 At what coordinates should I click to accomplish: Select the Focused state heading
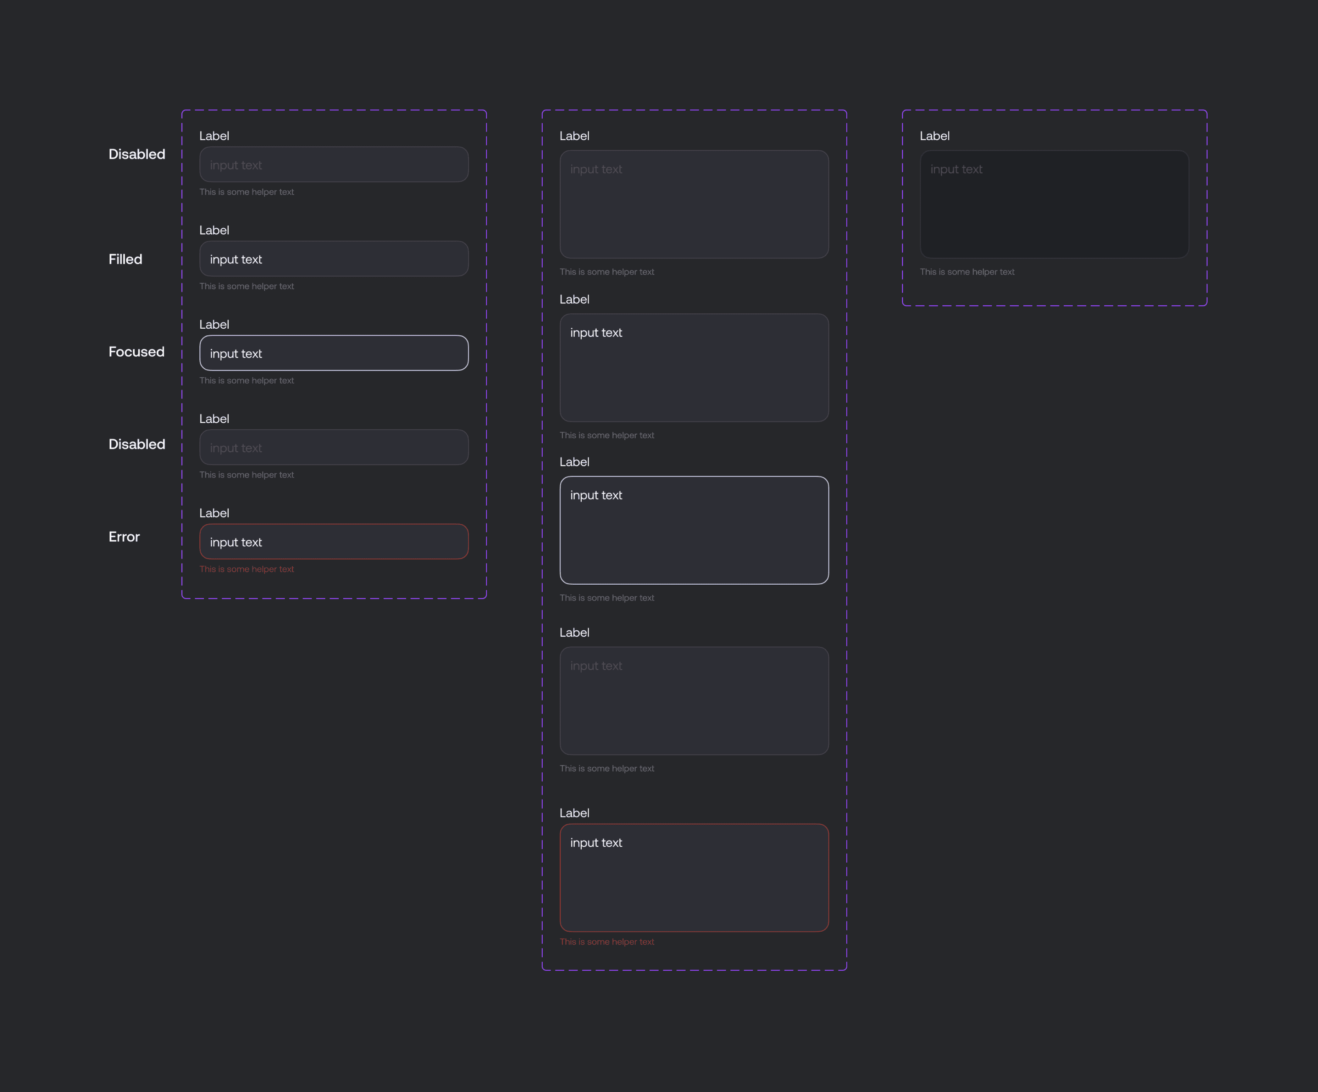[x=136, y=352]
